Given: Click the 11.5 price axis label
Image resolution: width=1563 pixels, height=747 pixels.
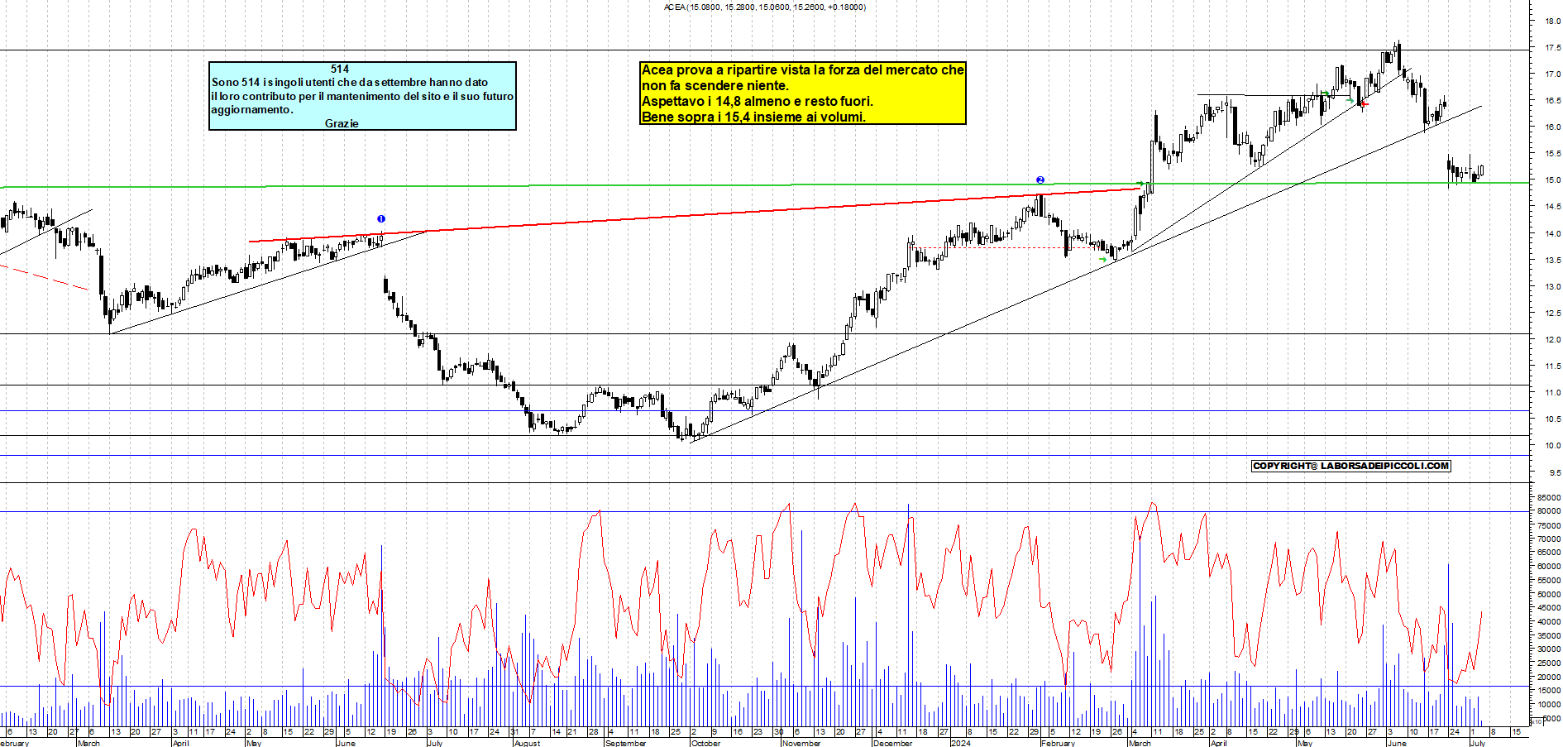Looking at the screenshot, I should pyautogui.click(x=1552, y=366).
